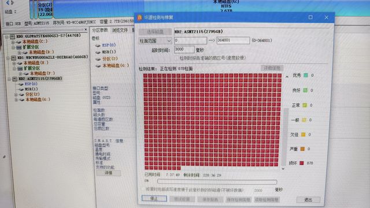
Task: Click the HD2 ASMT2115 disk icon in tree
Action: pyautogui.click(x=15, y=79)
